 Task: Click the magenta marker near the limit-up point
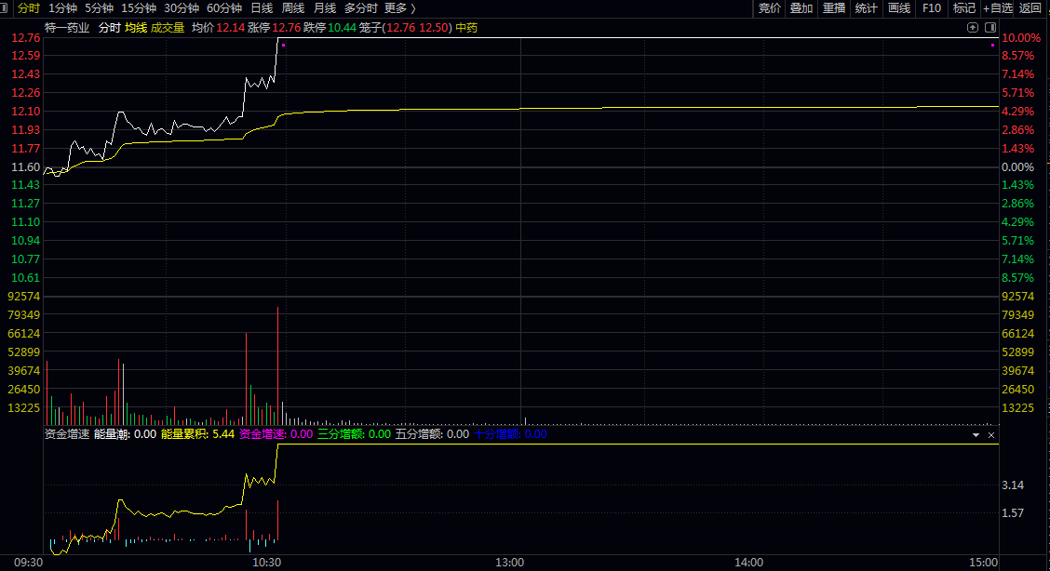coord(284,45)
